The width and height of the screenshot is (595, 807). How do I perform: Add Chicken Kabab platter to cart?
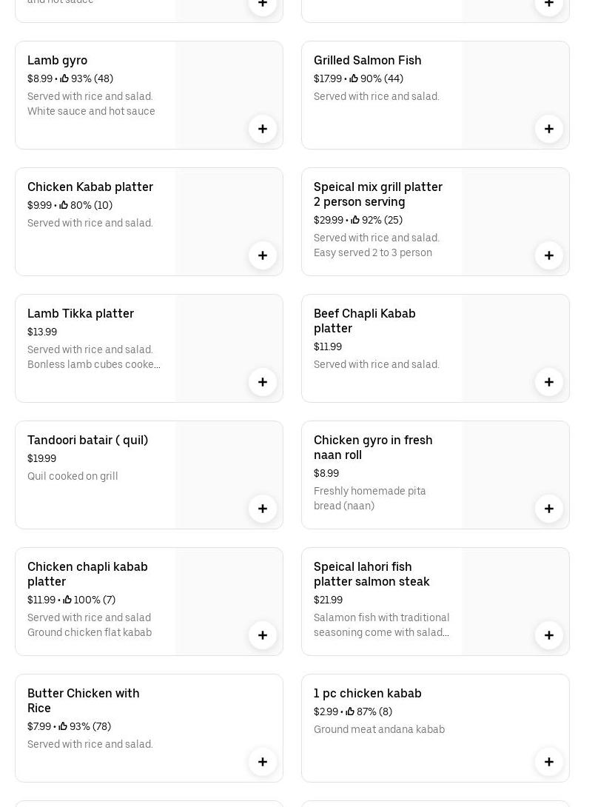tap(263, 255)
